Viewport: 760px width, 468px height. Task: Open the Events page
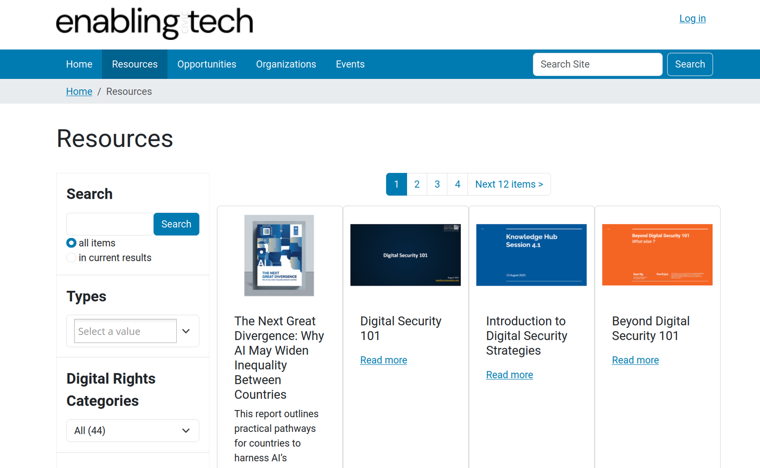(x=350, y=64)
